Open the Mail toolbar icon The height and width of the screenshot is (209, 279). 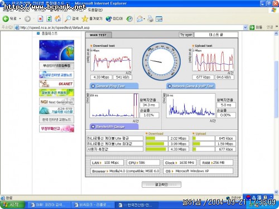(x=139, y=18)
